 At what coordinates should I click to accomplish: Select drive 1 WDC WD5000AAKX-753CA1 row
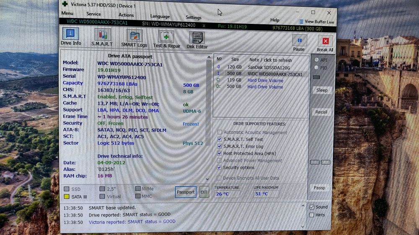(261, 74)
